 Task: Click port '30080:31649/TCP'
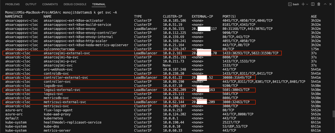tap(237, 78)
